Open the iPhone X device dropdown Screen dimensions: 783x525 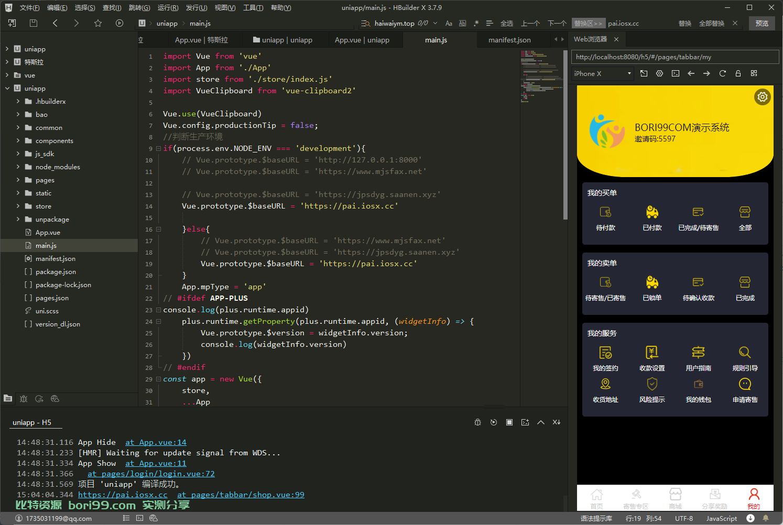(x=602, y=74)
